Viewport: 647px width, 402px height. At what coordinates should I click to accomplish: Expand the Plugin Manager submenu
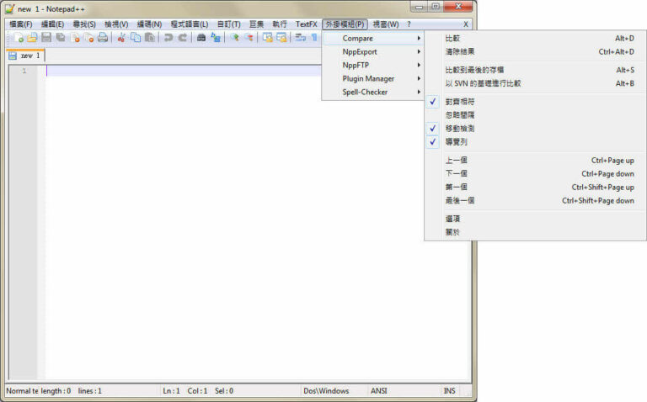[373, 79]
